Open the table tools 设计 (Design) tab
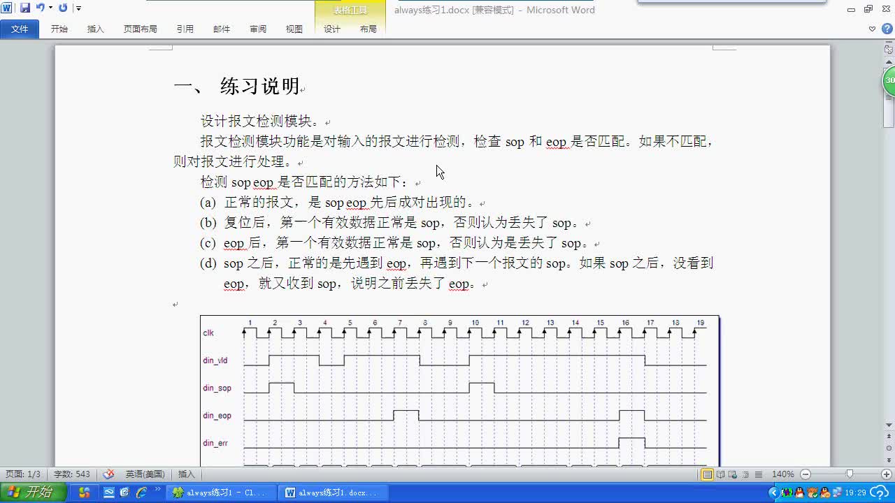The height and width of the screenshot is (503, 895). [332, 29]
